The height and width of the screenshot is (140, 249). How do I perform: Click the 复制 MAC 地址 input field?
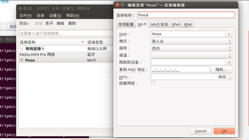[x=180, y=69]
